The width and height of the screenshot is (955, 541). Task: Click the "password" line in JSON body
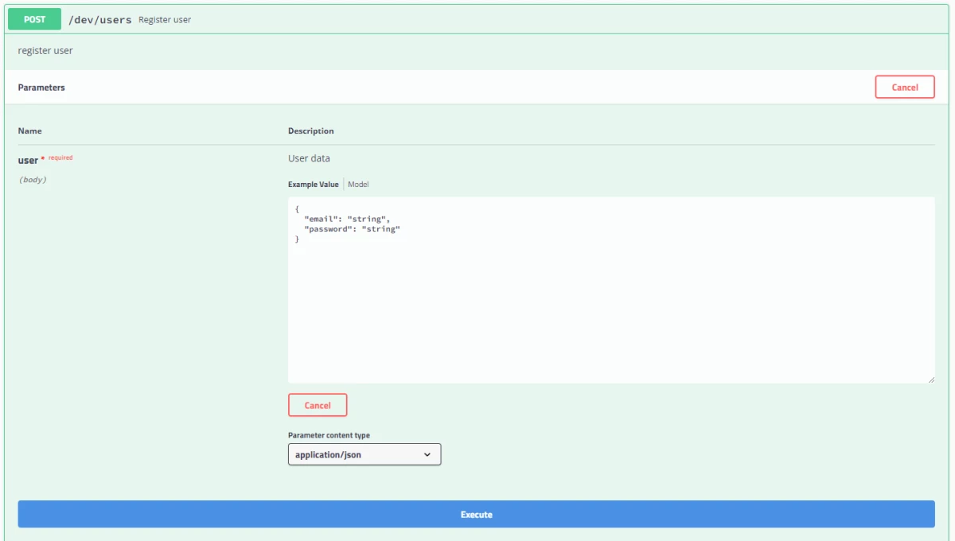[353, 229]
